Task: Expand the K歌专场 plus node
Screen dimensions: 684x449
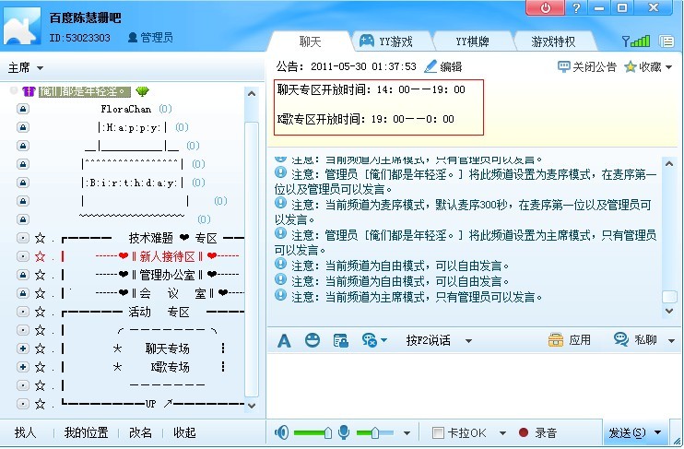Action: click(23, 367)
